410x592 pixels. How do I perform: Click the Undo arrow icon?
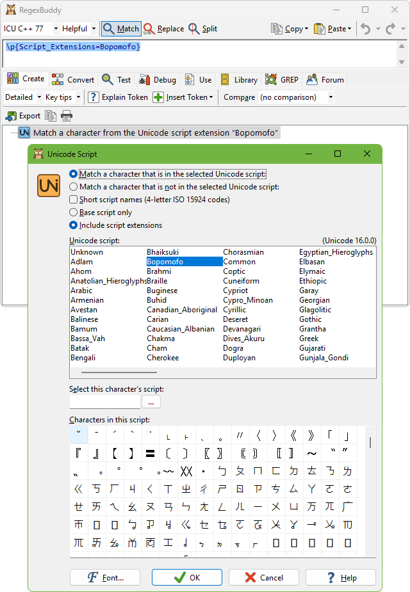365,29
